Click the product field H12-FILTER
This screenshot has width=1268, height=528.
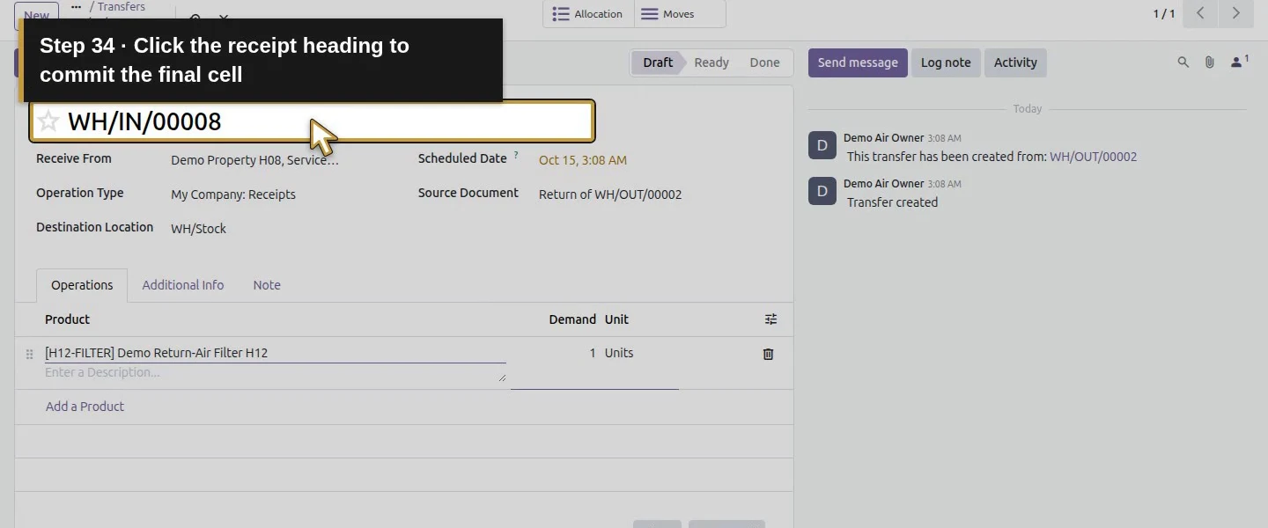(275, 353)
